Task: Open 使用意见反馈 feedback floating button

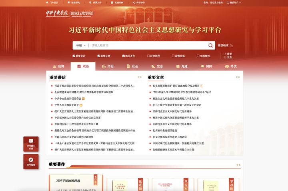Action: click(31, 144)
